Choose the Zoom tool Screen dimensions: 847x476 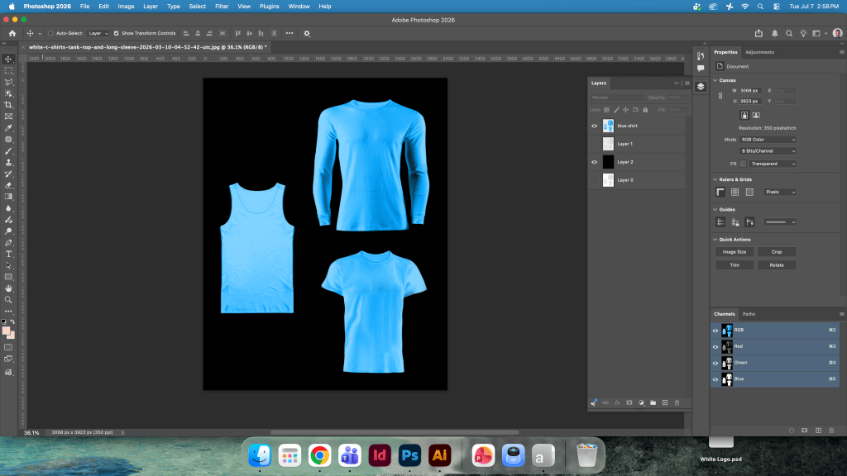click(8, 299)
